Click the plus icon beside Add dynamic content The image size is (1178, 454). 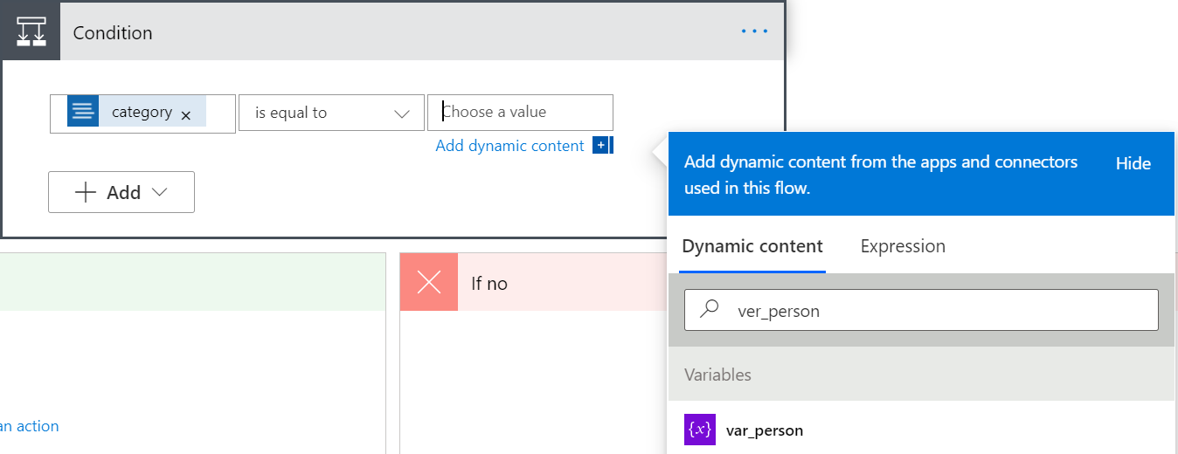[600, 145]
